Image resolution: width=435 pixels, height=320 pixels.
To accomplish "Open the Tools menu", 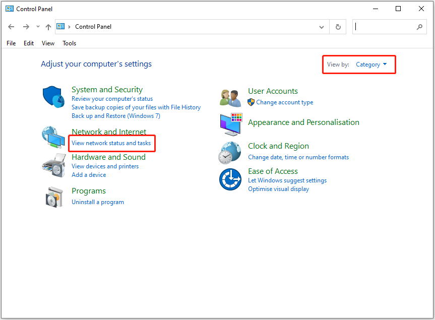I will click(x=70, y=43).
